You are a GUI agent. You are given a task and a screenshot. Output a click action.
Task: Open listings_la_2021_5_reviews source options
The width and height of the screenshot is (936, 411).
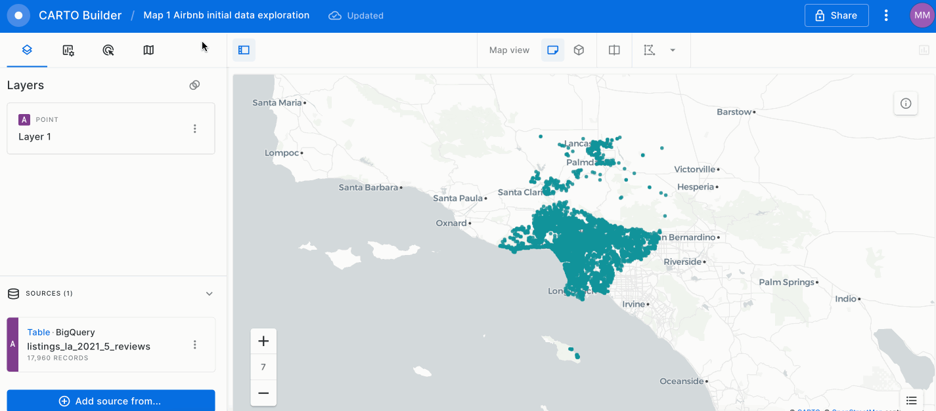(x=194, y=345)
